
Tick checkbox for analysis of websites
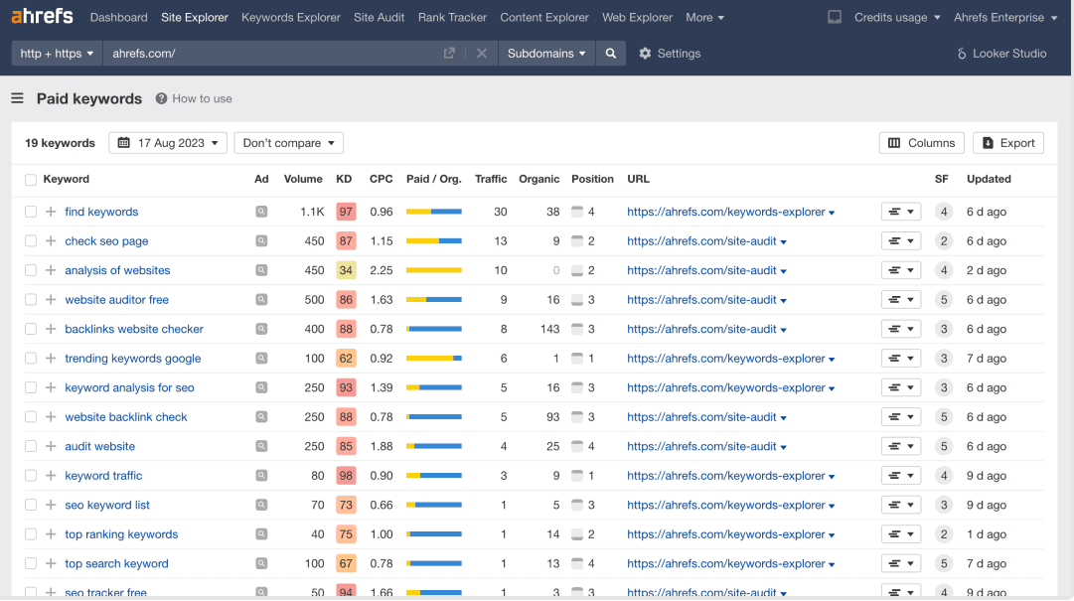pyautogui.click(x=30, y=270)
